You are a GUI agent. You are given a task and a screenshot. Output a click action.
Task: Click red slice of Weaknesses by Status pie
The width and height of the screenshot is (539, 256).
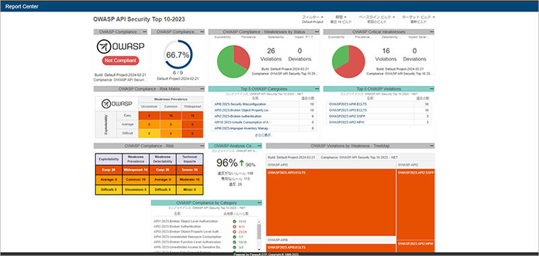pos(241,56)
